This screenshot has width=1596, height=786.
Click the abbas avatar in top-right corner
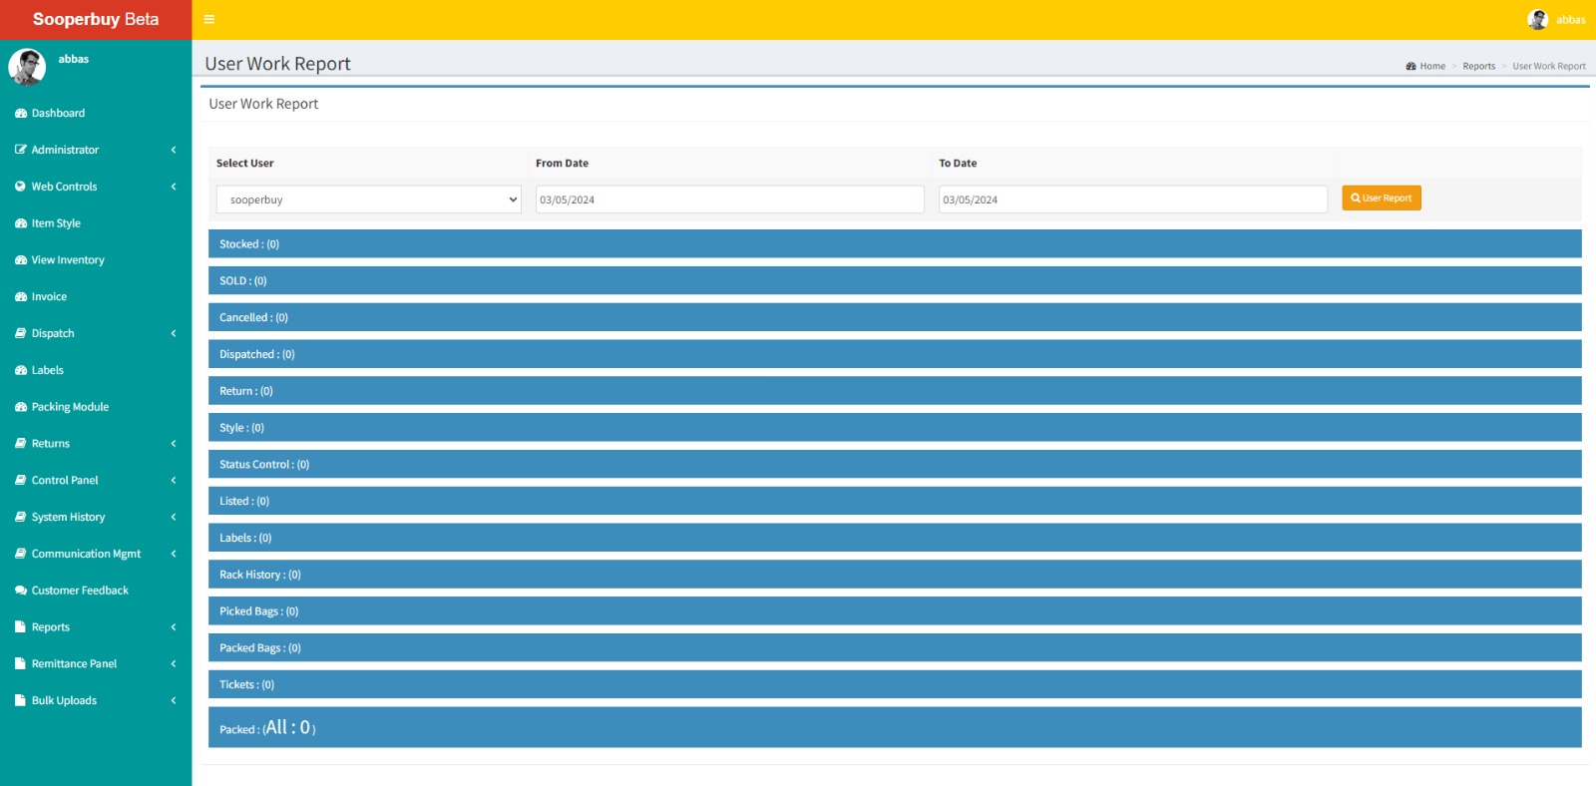click(x=1537, y=19)
